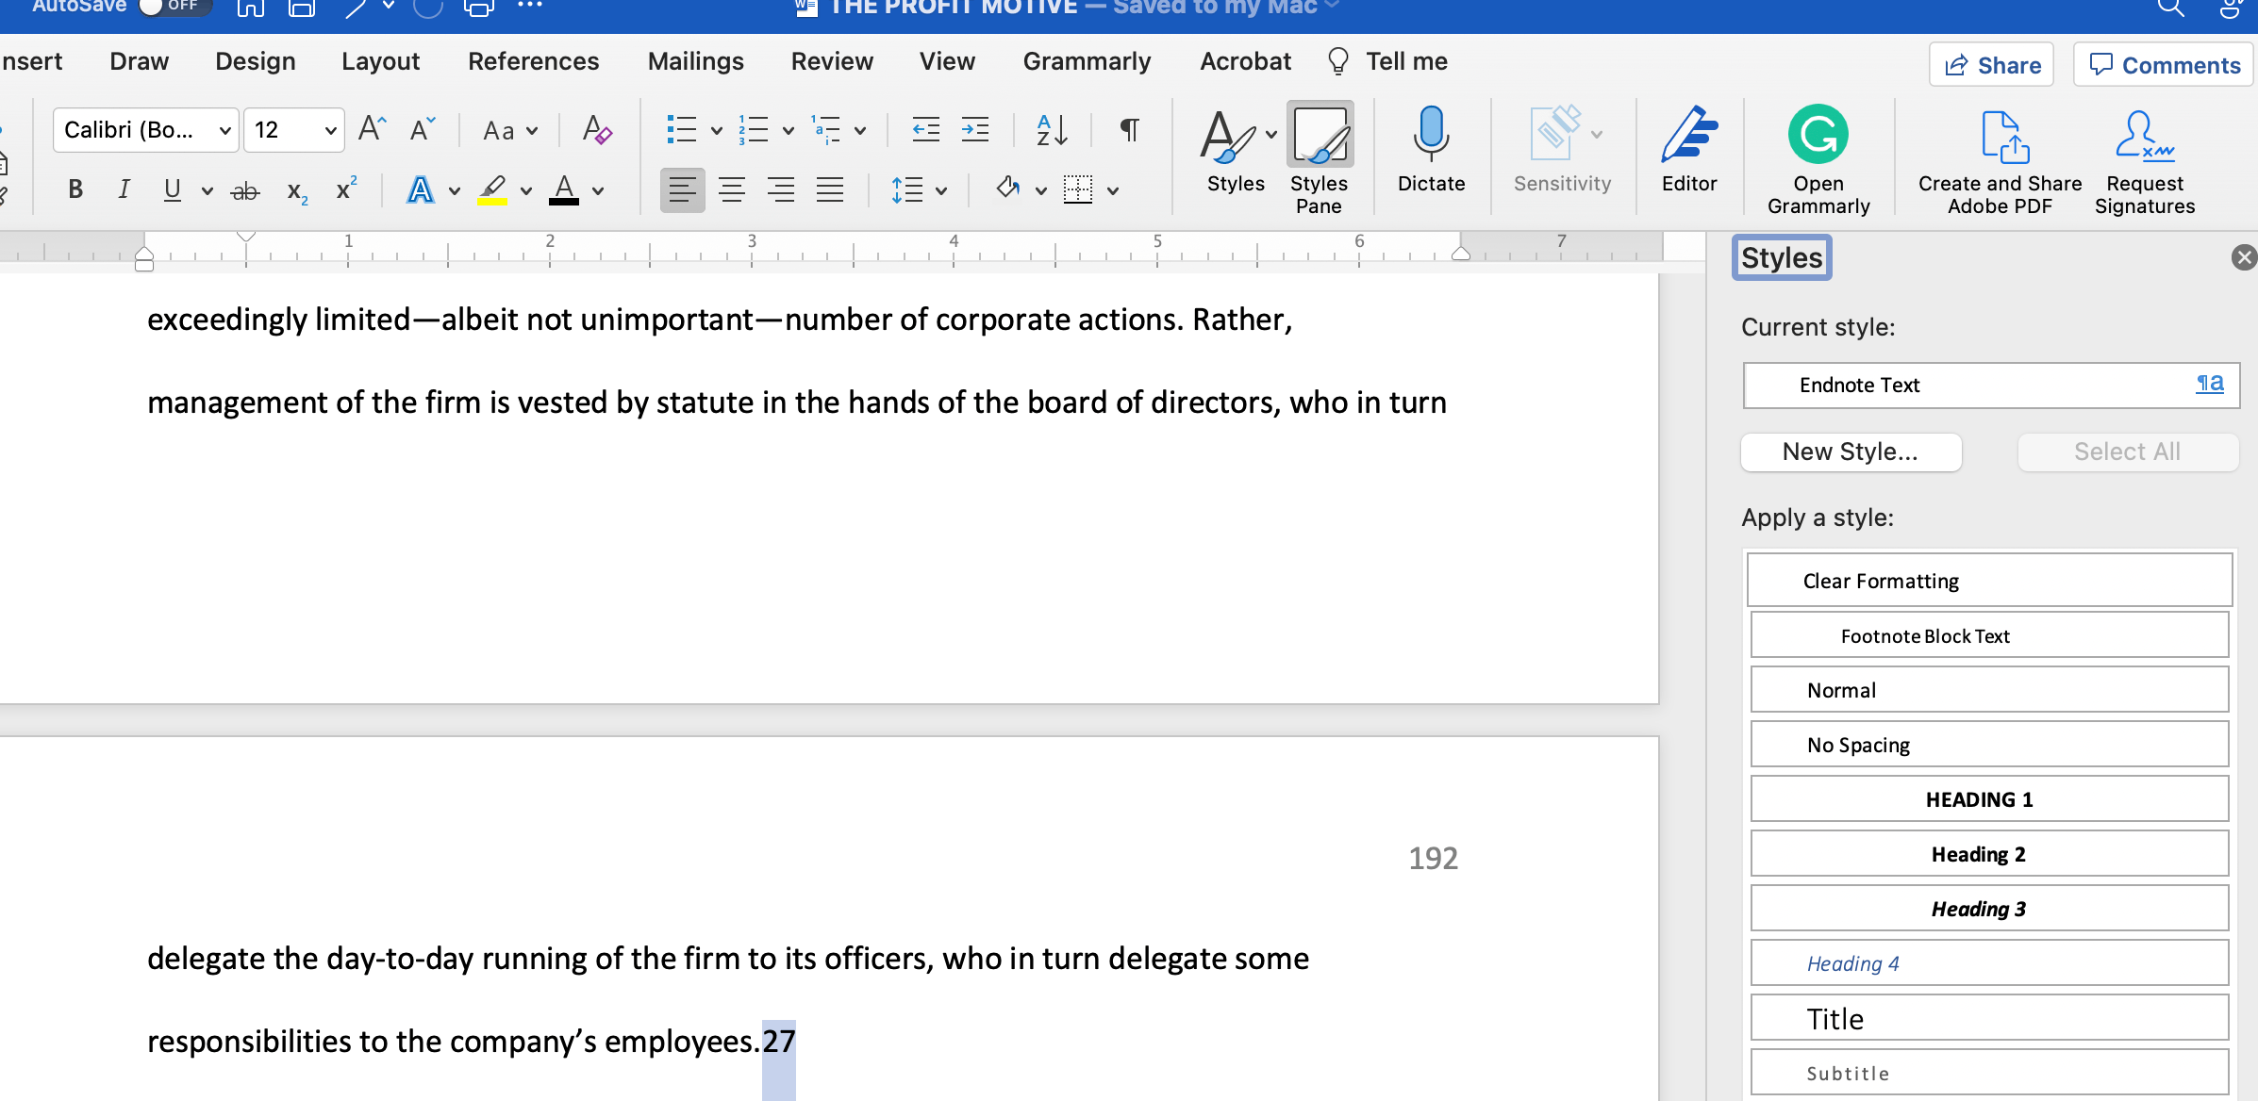Open the Editor tool
The height and width of the screenshot is (1101, 2258).
[1689, 150]
